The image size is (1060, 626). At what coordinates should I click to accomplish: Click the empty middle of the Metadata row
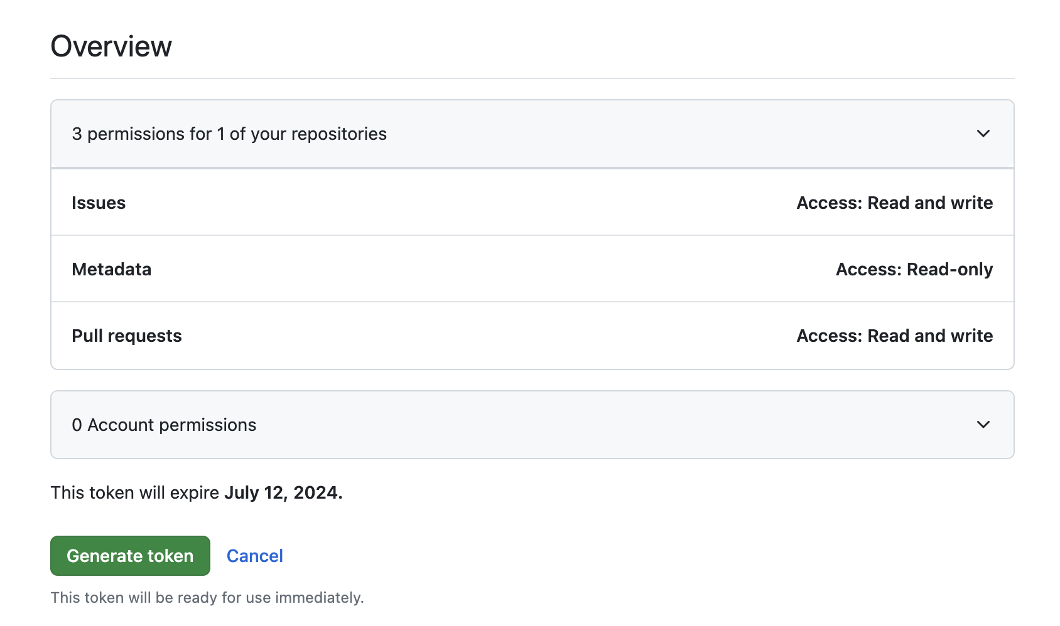[490, 269]
